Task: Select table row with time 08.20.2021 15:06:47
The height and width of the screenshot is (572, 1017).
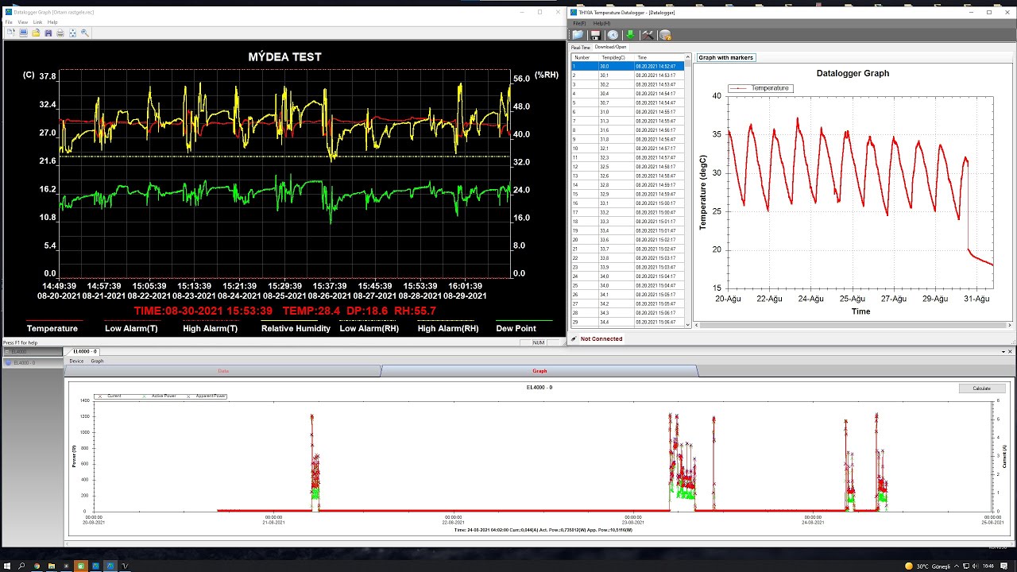Action: 628,323
